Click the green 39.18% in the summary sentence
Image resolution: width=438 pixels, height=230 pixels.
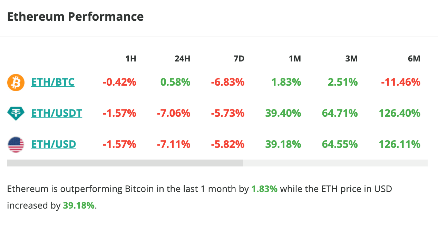pyautogui.click(x=78, y=206)
